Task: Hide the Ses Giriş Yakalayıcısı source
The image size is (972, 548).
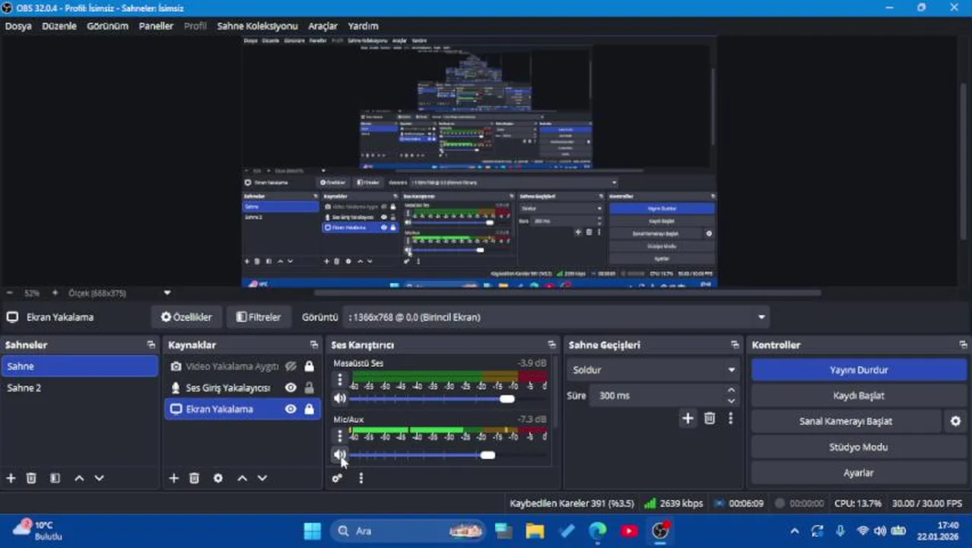Action: 291,387
